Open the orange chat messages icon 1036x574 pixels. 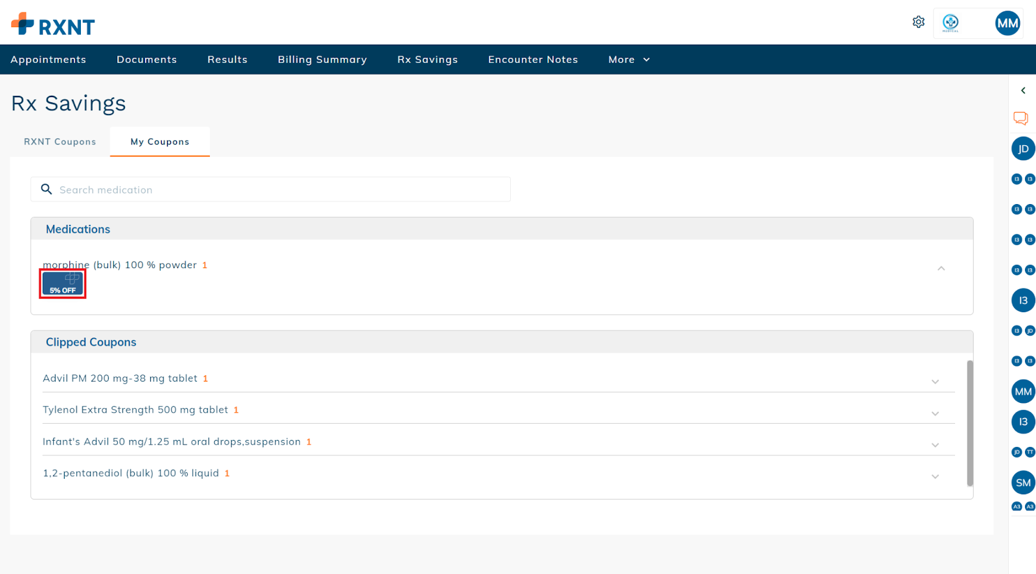(1020, 118)
